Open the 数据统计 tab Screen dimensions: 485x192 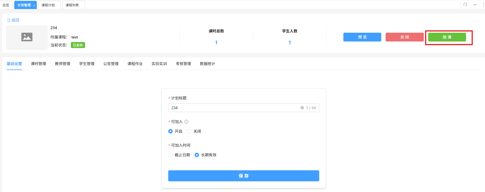tap(208, 64)
